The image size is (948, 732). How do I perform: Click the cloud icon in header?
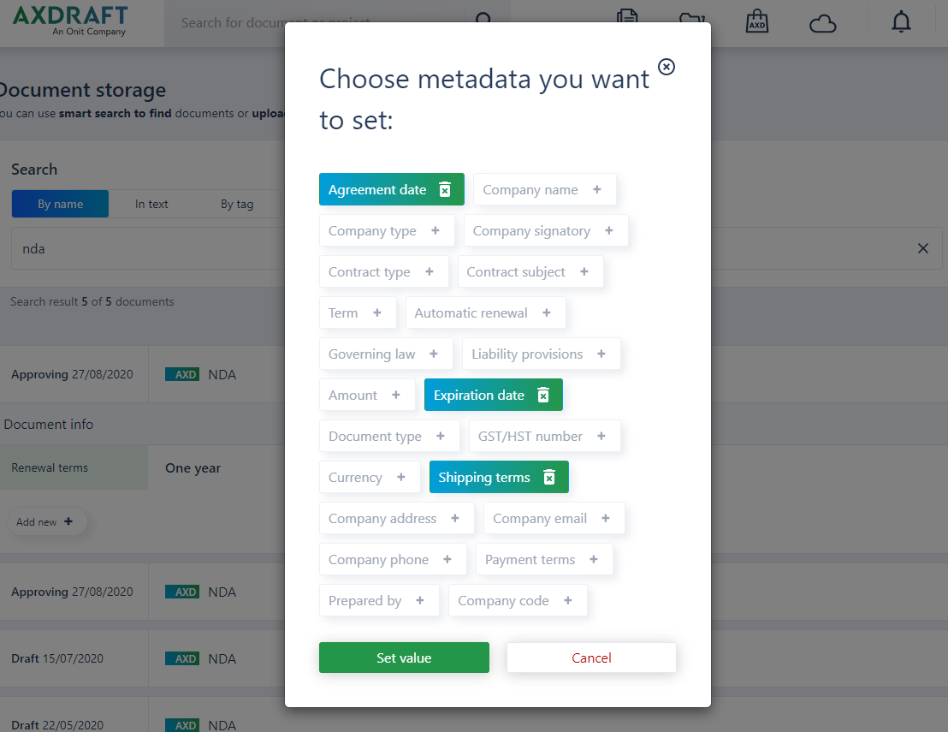pos(822,24)
